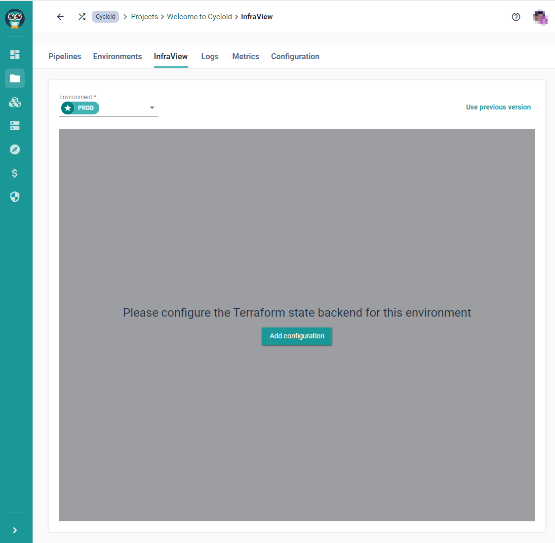Screen dimensions: 555x543
Task: Select the PROD environment chip
Action: click(80, 108)
